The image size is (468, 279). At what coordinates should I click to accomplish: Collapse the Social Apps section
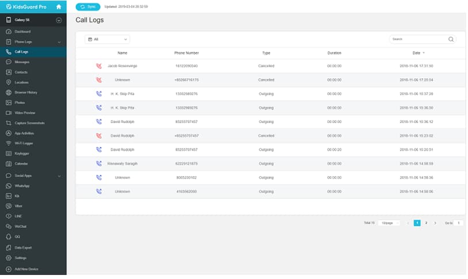(x=59, y=175)
